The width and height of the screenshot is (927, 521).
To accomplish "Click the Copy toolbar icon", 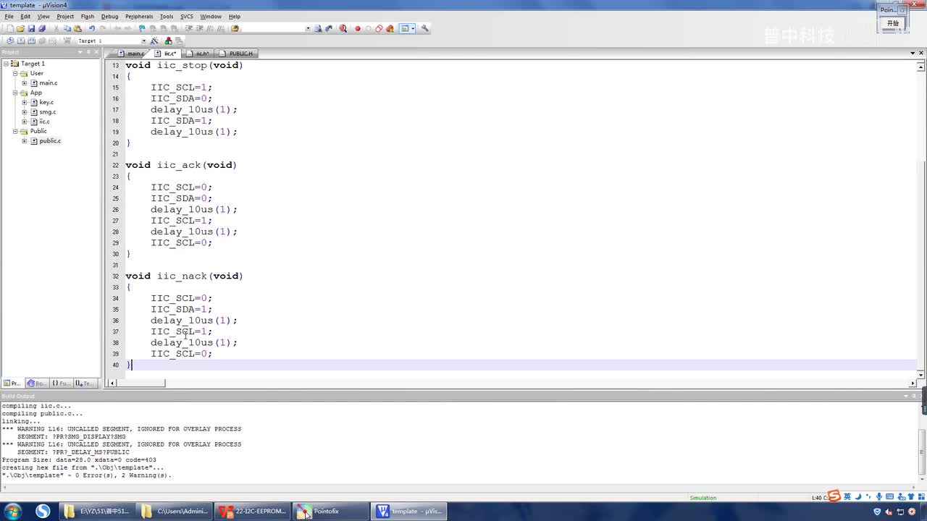I will [67, 29].
